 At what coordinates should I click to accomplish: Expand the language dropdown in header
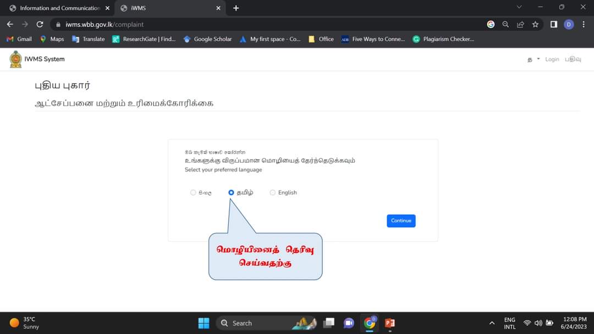pyautogui.click(x=533, y=59)
